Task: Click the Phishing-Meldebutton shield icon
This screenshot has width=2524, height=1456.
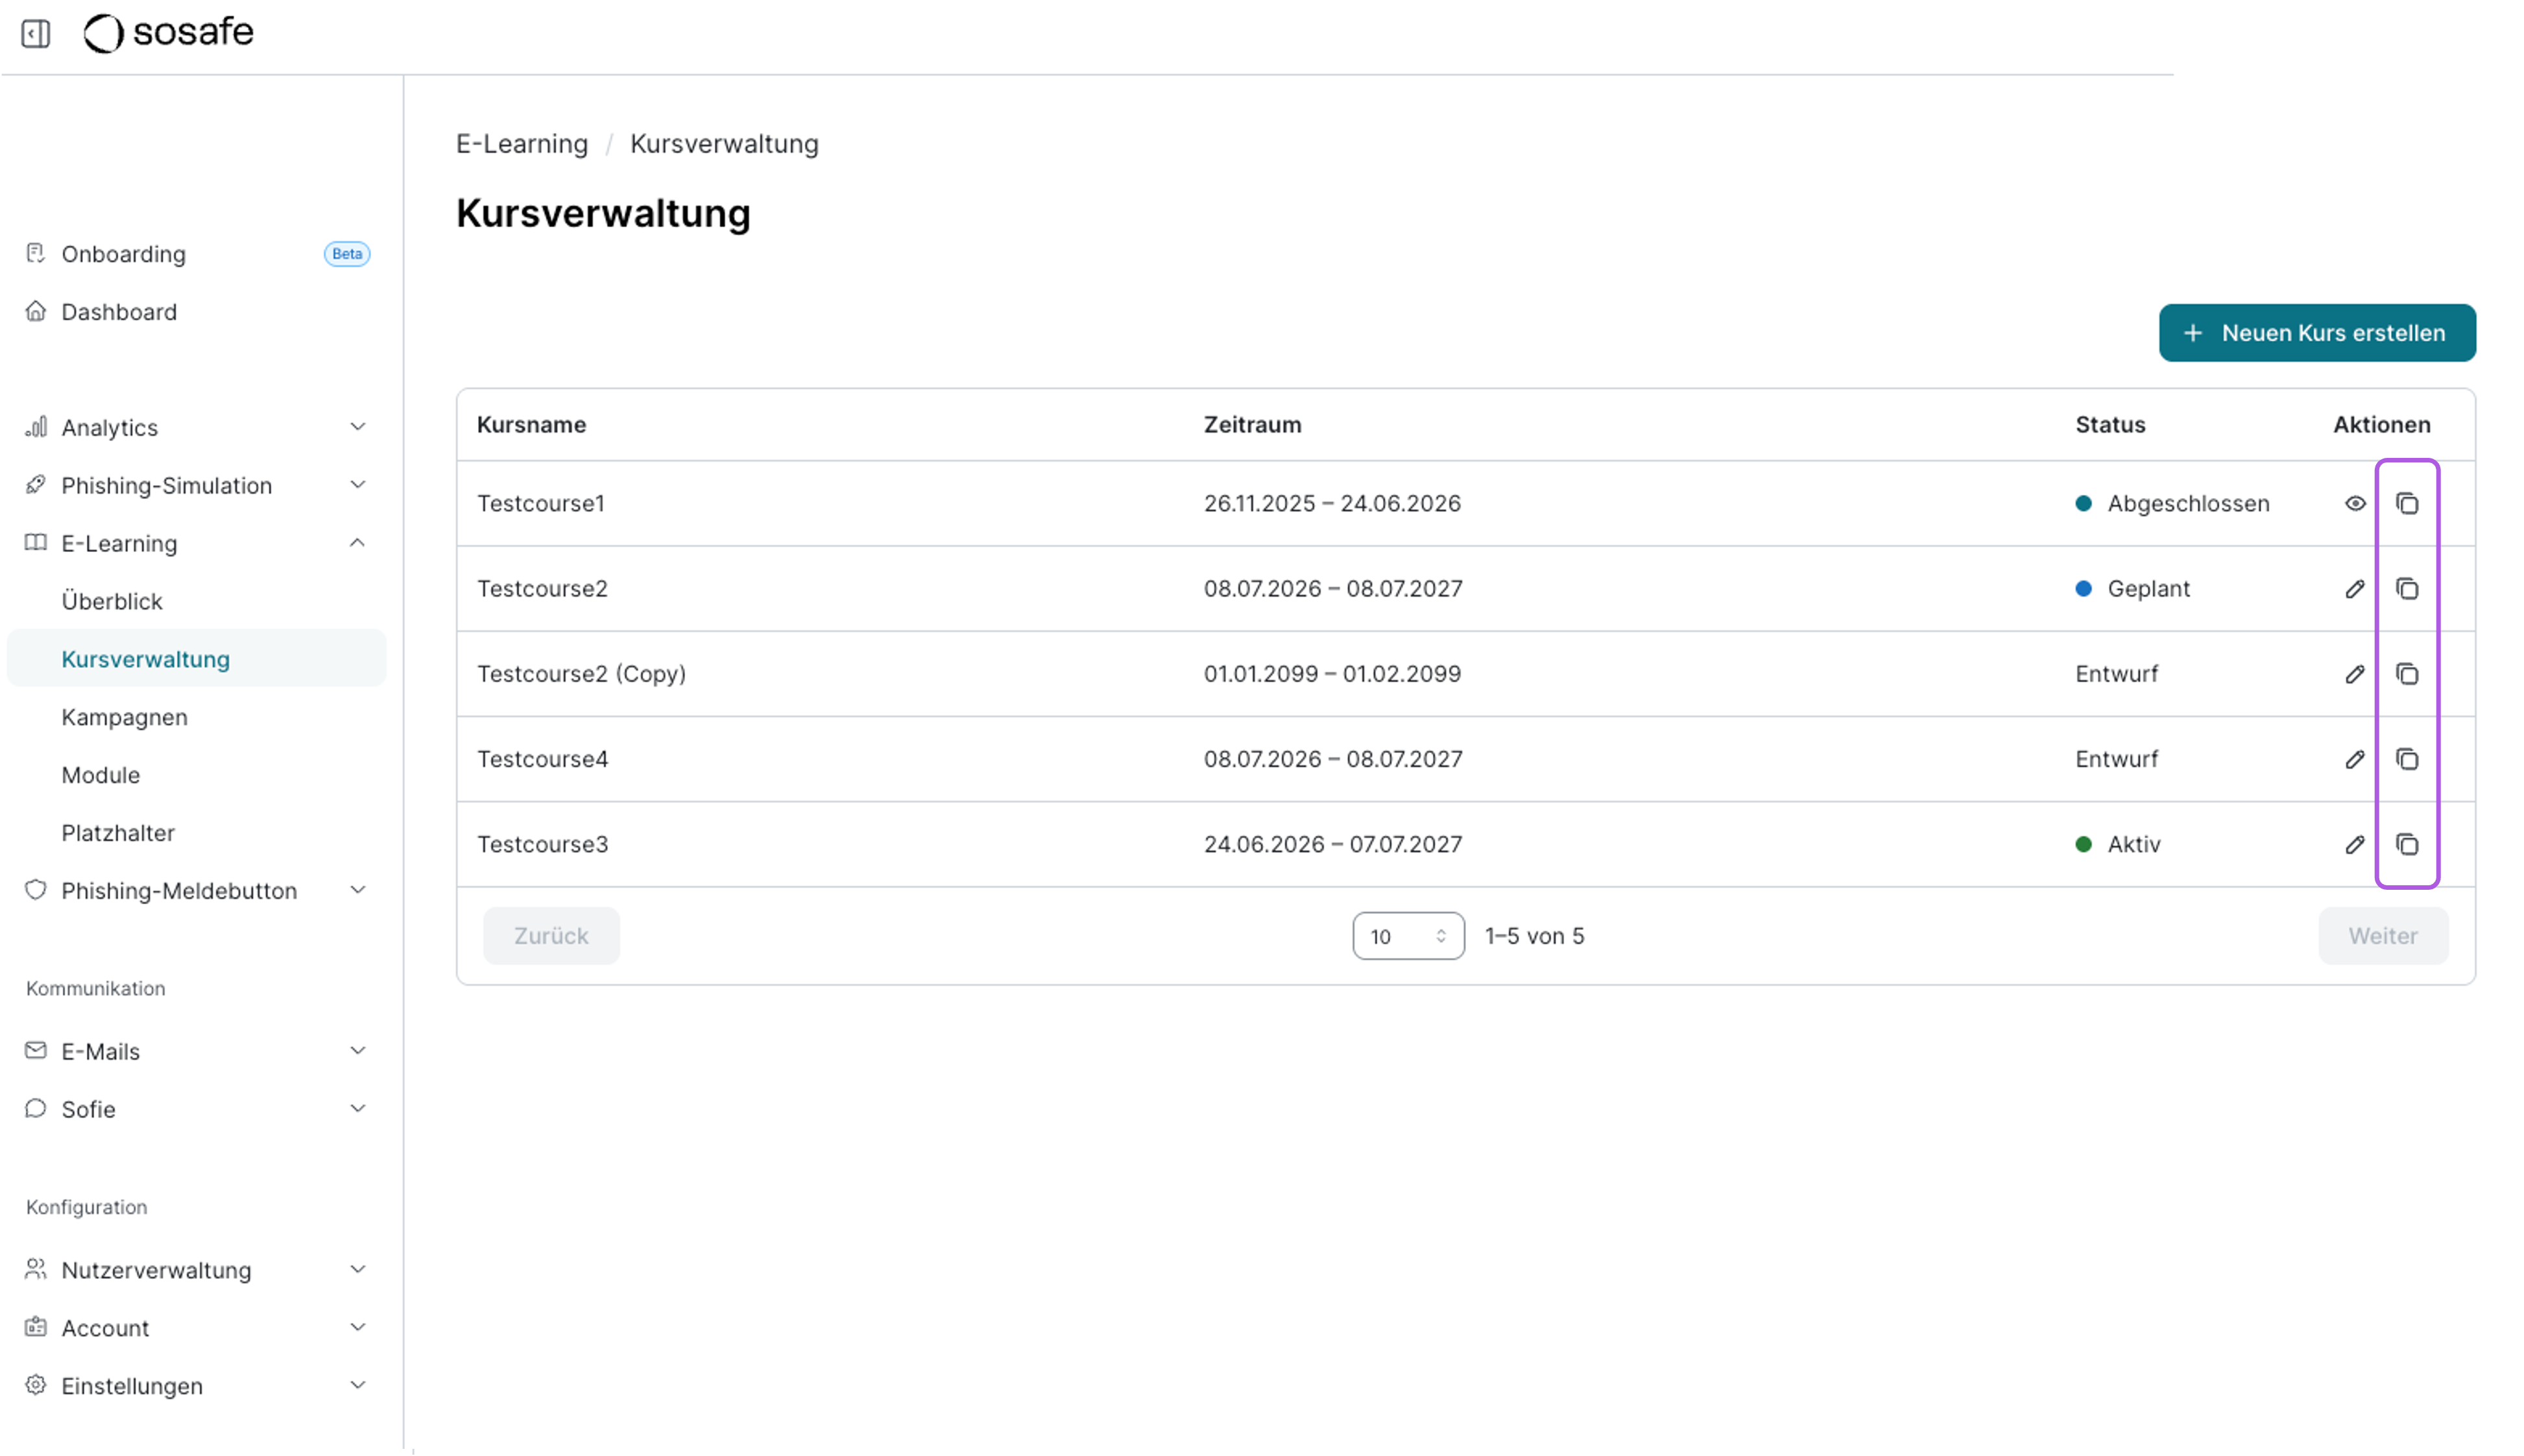Action: pos(36,890)
